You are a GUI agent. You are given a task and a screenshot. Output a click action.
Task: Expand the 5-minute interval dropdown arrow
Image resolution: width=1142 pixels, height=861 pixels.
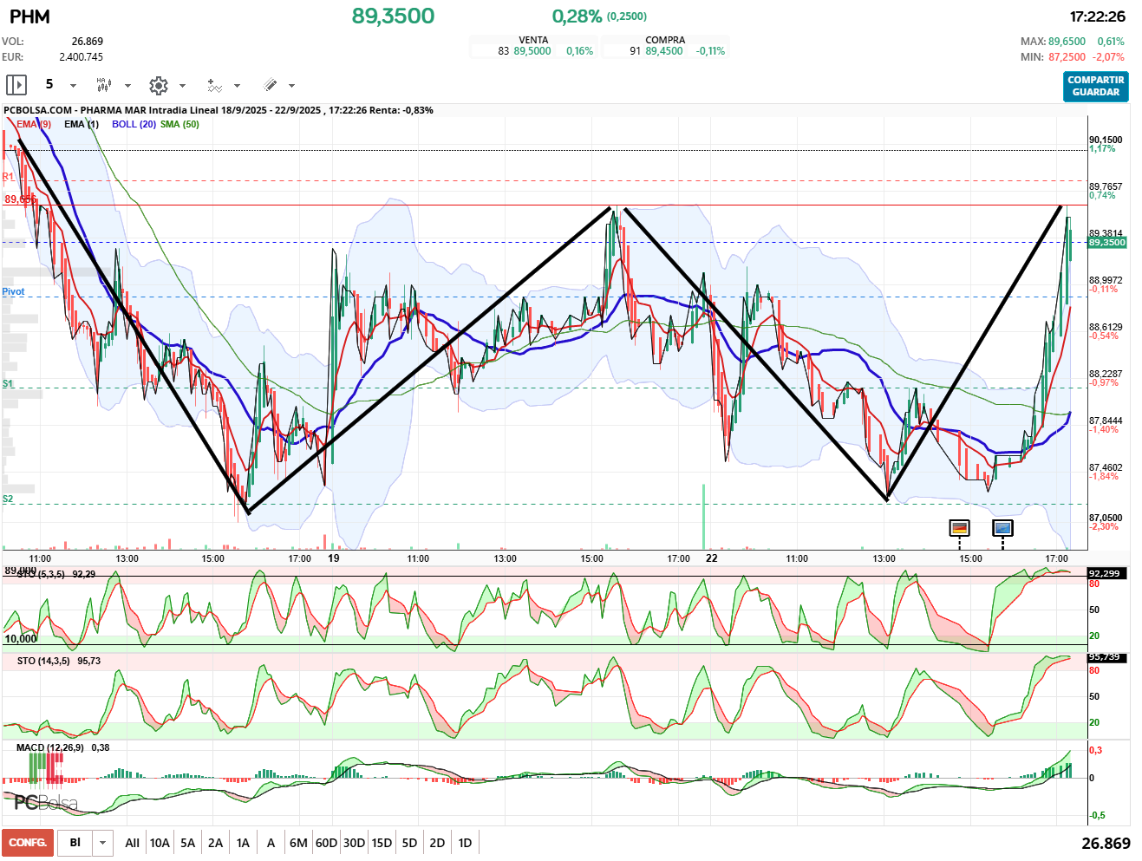73,86
